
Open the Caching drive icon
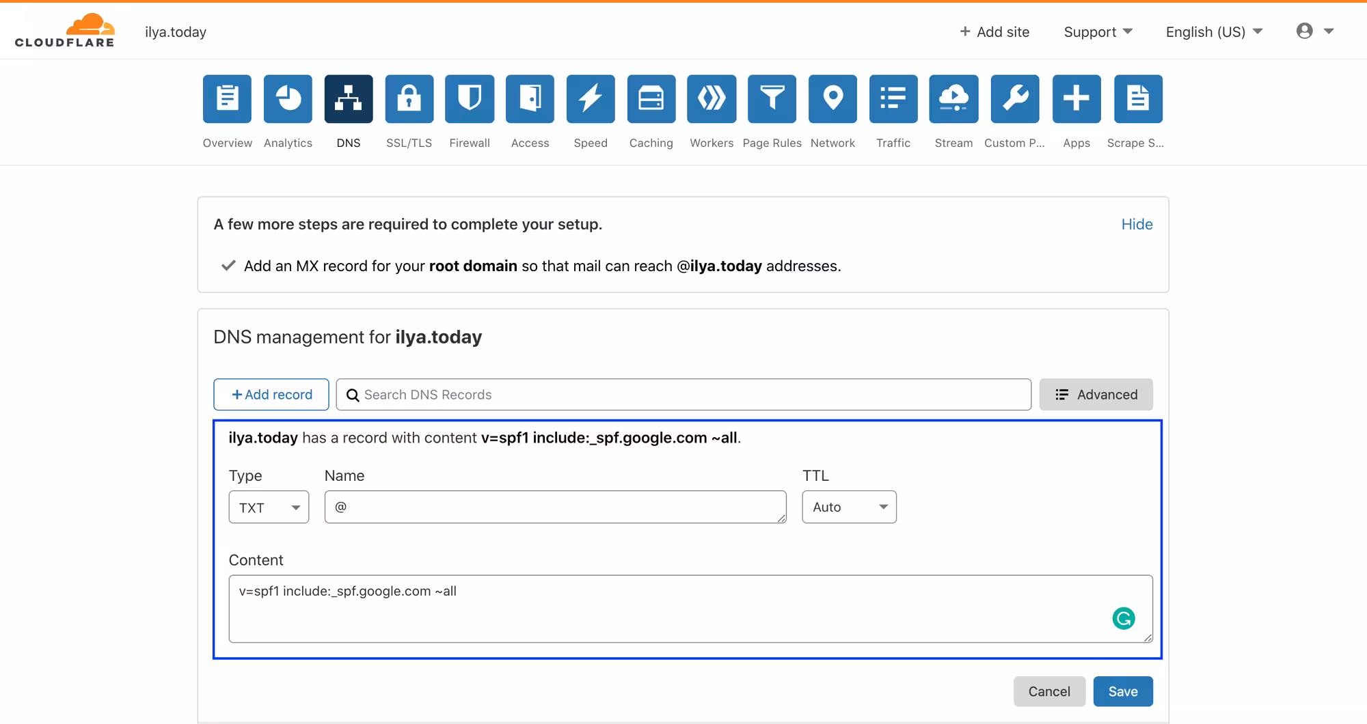[651, 99]
